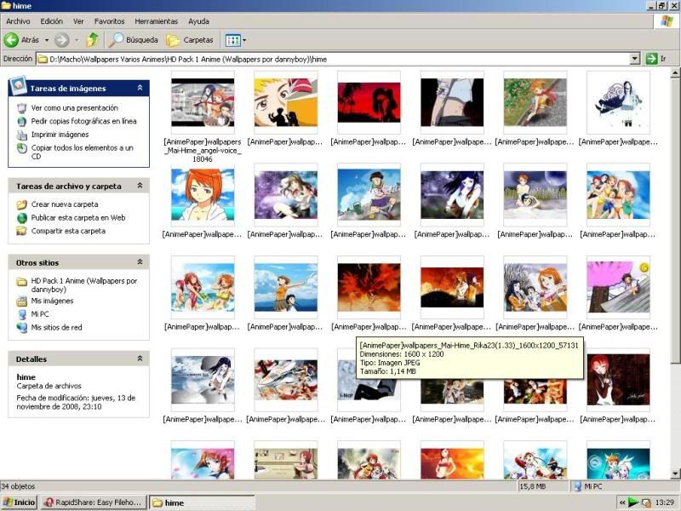
Task: Click the "Publicar esta carpeta en Web" link
Action: [x=78, y=218]
